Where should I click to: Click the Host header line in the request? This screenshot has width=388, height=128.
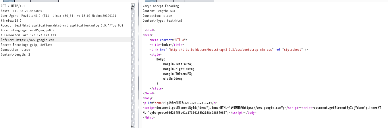(x=22, y=11)
